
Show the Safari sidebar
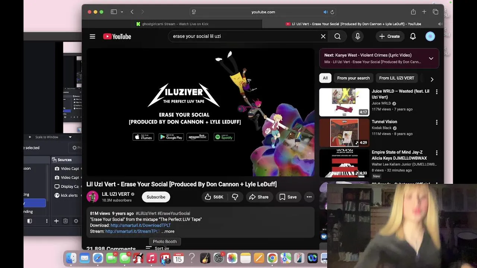pos(114,12)
